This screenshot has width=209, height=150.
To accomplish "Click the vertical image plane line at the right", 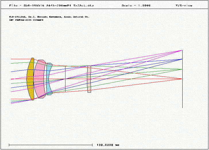I will pos(182,79).
